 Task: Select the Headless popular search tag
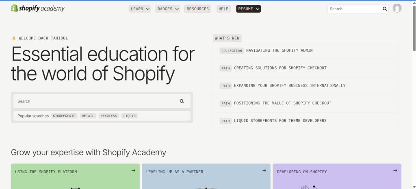click(x=108, y=116)
